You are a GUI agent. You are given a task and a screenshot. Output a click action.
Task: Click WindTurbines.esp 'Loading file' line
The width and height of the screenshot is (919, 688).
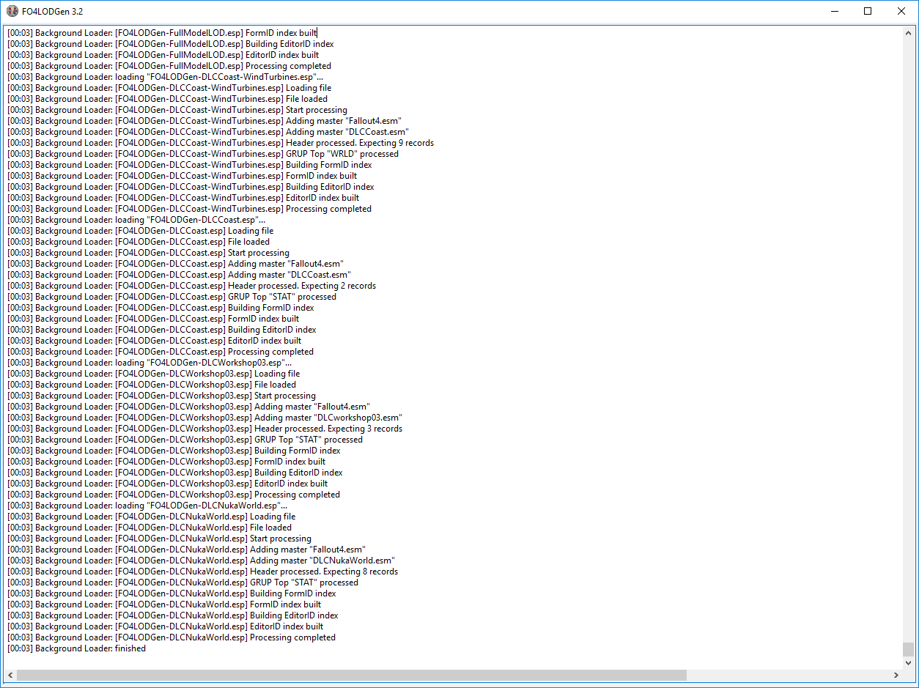(x=169, y=88)
